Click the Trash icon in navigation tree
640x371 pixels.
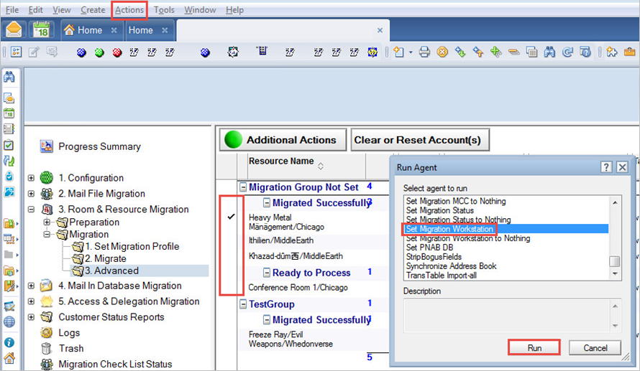(x=47, y=349)
